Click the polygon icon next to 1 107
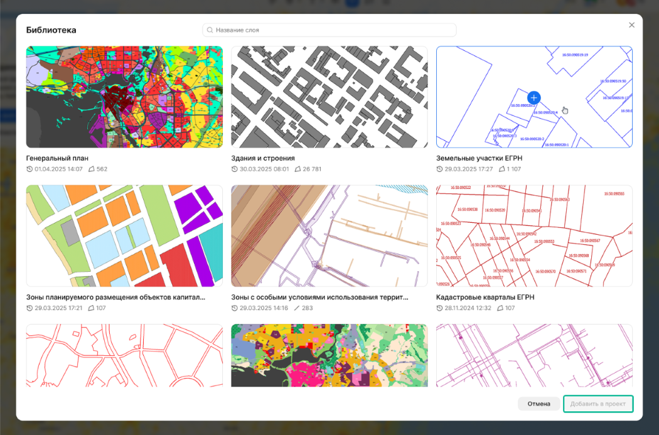Viewport: 659px width, 435px height. [x=502, y=169]
